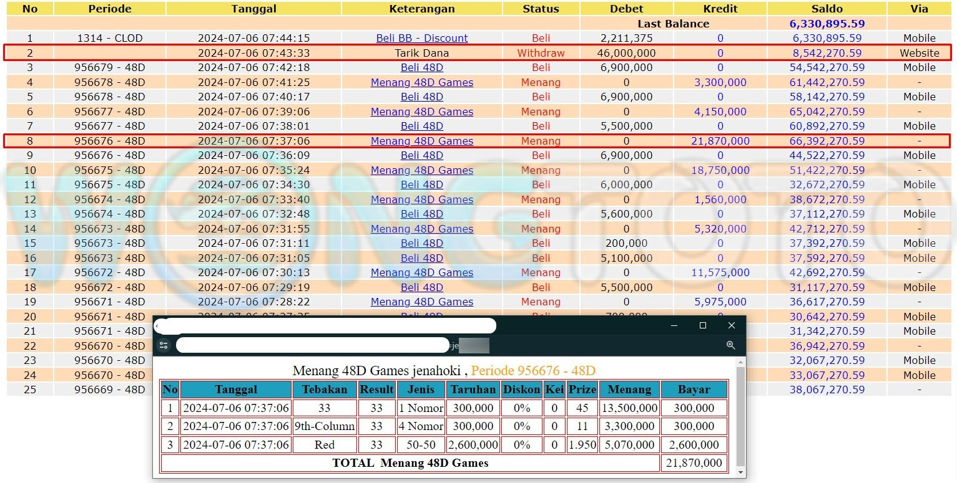Open Menang 48D Games link in row 8
The height and width of the screenshot is (483, 957).
422,141
